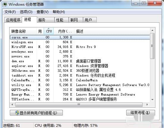Image resolution: width=164 pixels, height=128 pixels.
Task: Open the 查看(V) menu
Action: (42, 12)
